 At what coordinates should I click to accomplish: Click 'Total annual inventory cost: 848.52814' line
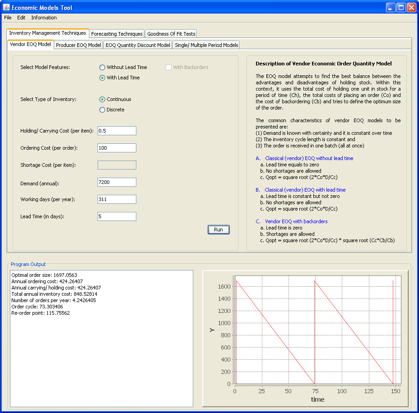pos(54,294)
